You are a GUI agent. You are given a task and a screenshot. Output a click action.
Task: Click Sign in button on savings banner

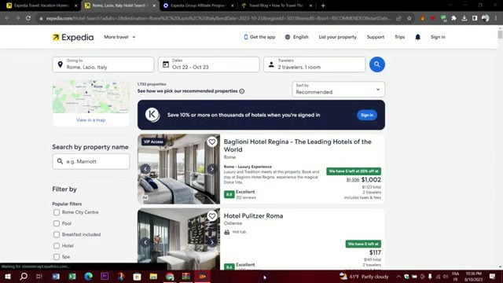(367, 116)
